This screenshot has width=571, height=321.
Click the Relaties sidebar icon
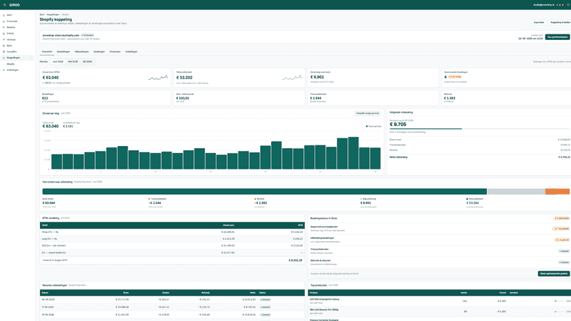pos(4,28)
